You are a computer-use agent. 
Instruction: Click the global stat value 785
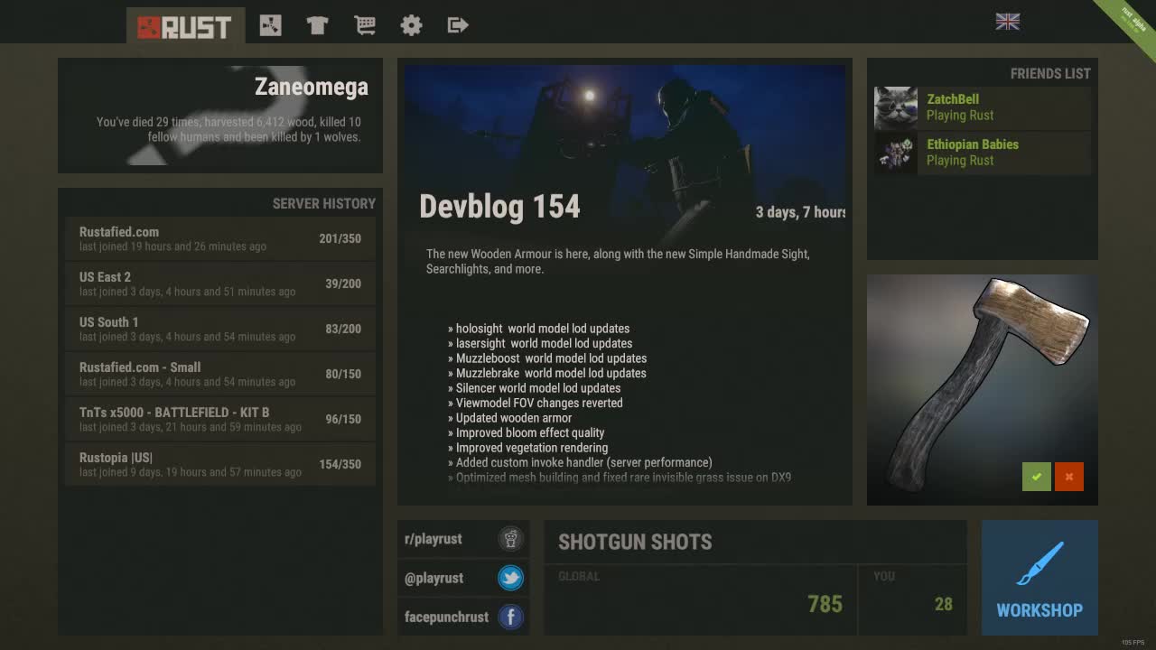825,604
